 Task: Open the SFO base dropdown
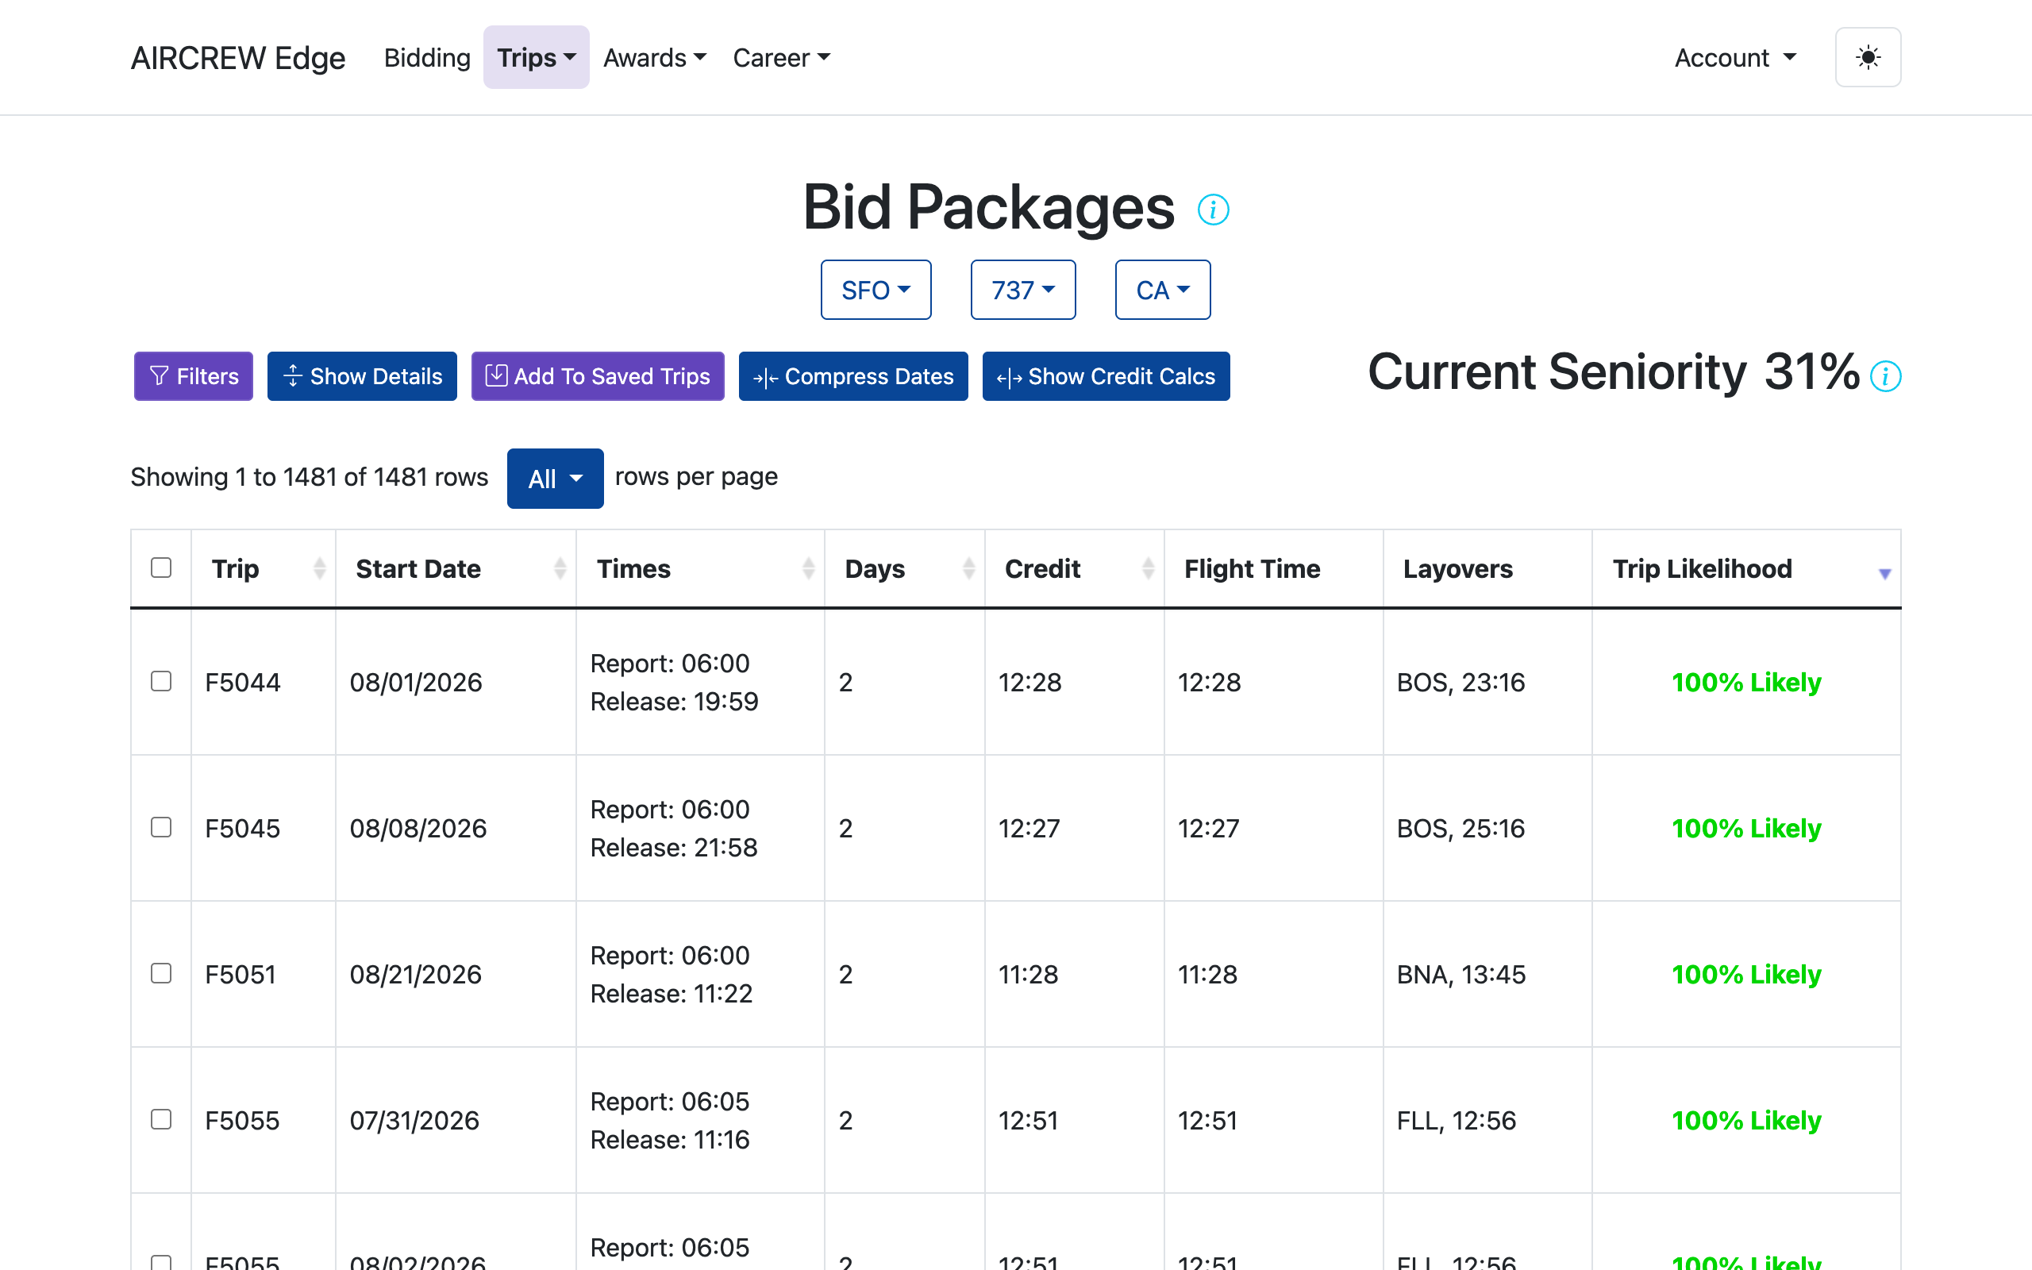click(x=876, y=290)
